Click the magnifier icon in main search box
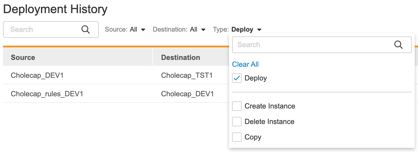418x152 pixels. (86, 30)
